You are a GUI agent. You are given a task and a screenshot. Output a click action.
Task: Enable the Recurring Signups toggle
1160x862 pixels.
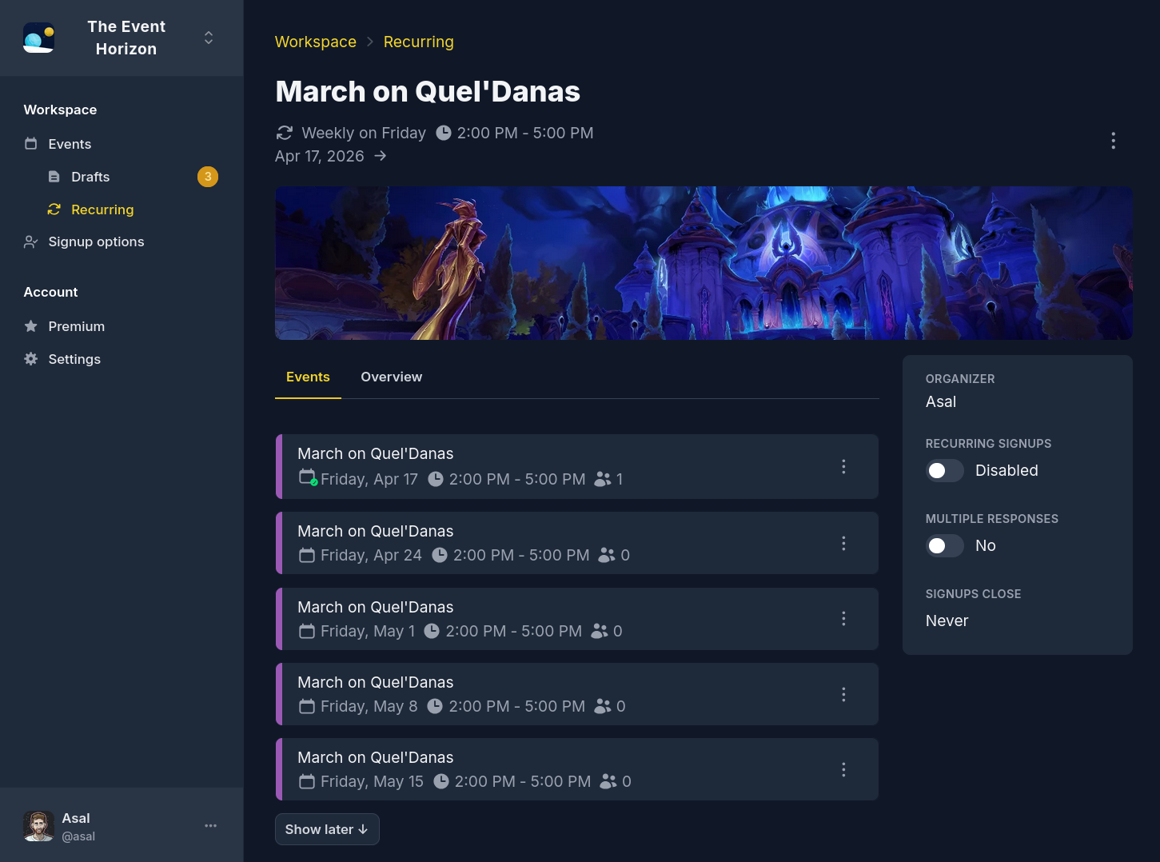click(x=944, y=470)
